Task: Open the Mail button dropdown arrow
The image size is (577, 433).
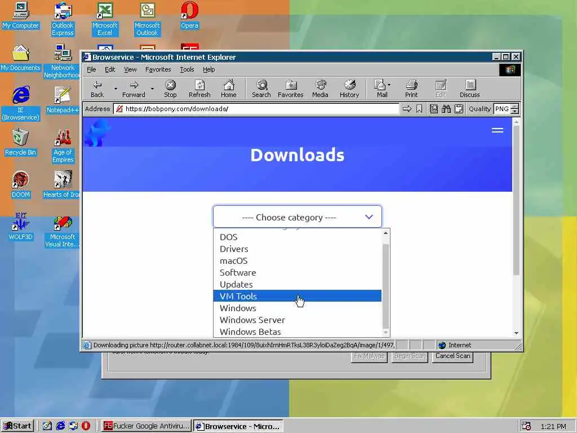Action: [x=389, y=85]
